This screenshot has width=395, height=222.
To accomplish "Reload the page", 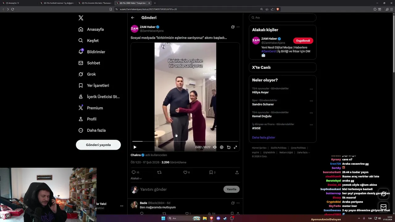I will (13, 9).
